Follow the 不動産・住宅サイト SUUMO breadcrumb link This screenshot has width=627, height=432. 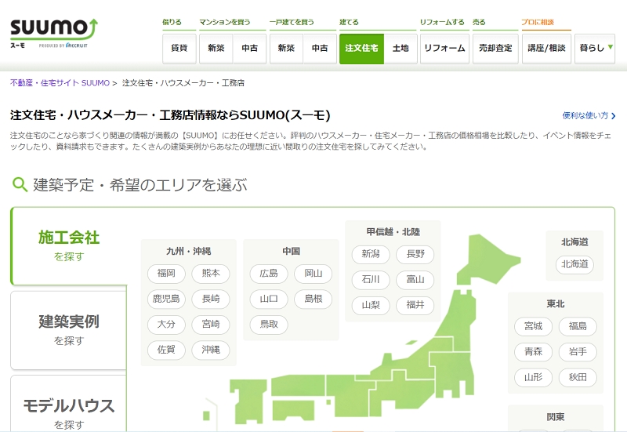[x=60, y=83]
